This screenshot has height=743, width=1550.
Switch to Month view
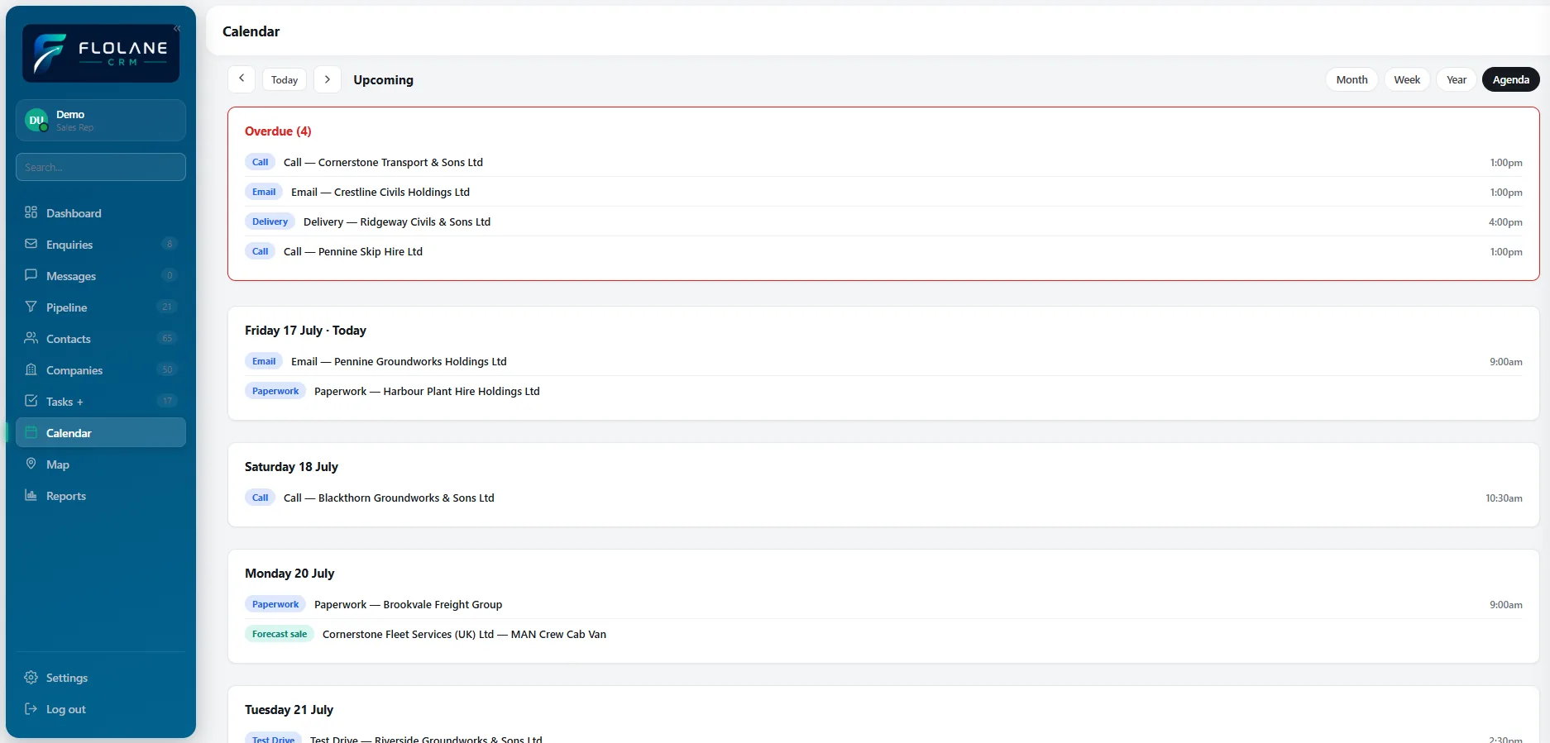tap(1351, 79)
